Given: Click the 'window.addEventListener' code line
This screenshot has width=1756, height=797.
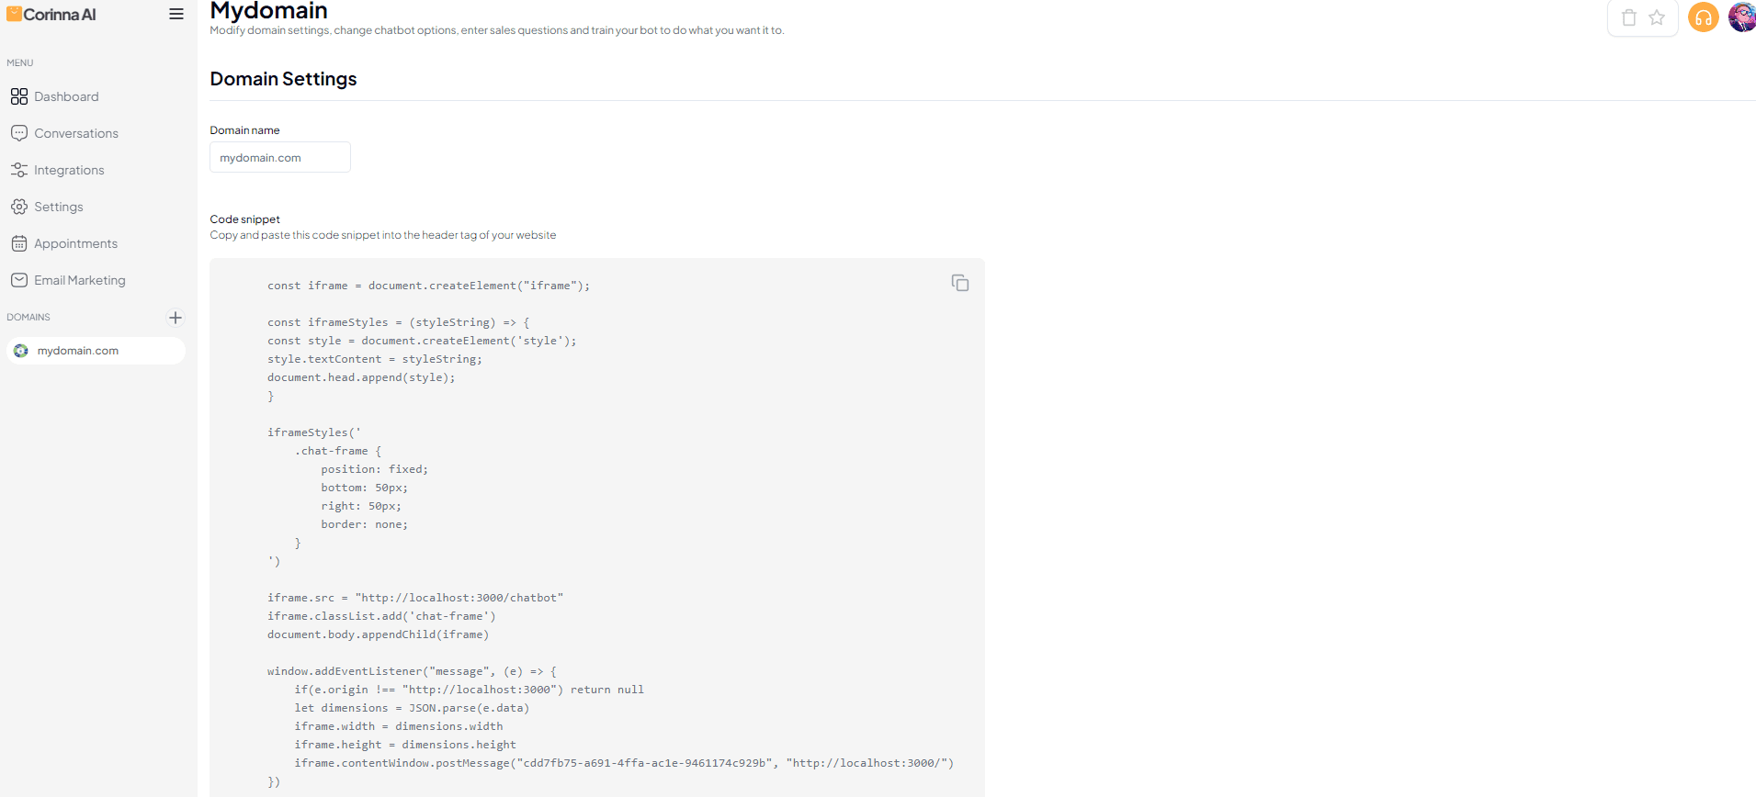Looking at the screenshot, I should tap(412, 671).
